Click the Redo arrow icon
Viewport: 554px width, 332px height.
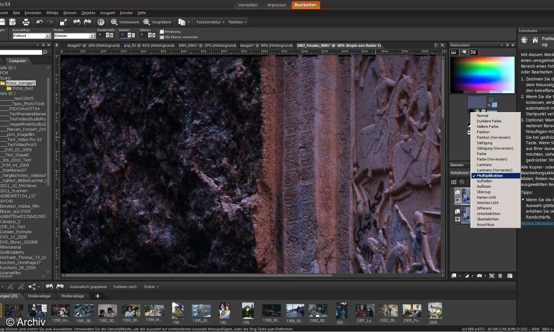50,22
